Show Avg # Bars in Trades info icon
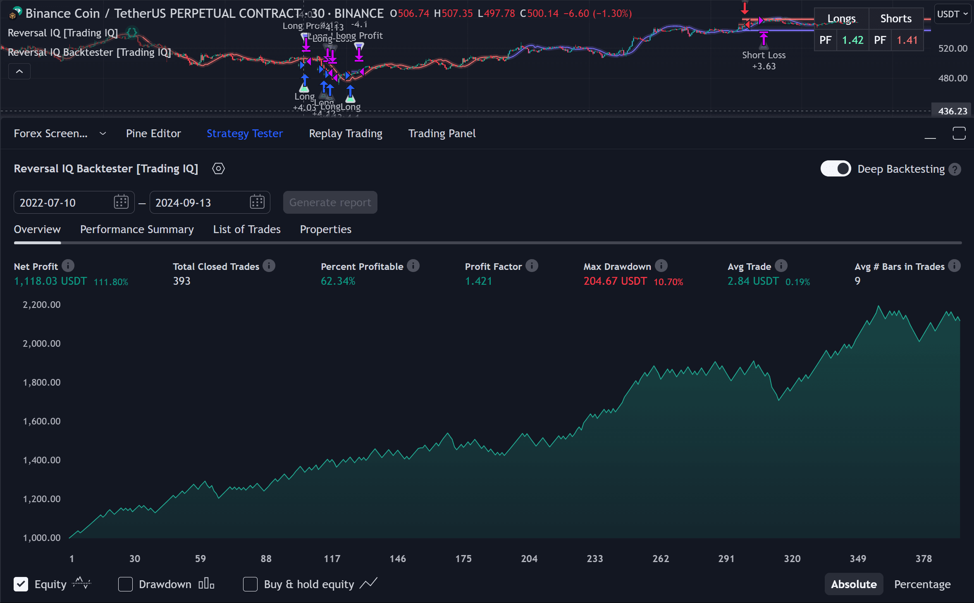 955,266
